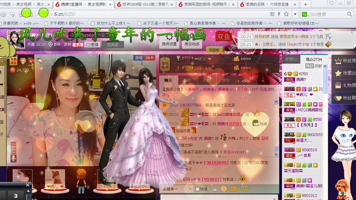Expand the audience list scroll-up arrow
This screenshot has width=356, height=200.
[x=325, y=66]
